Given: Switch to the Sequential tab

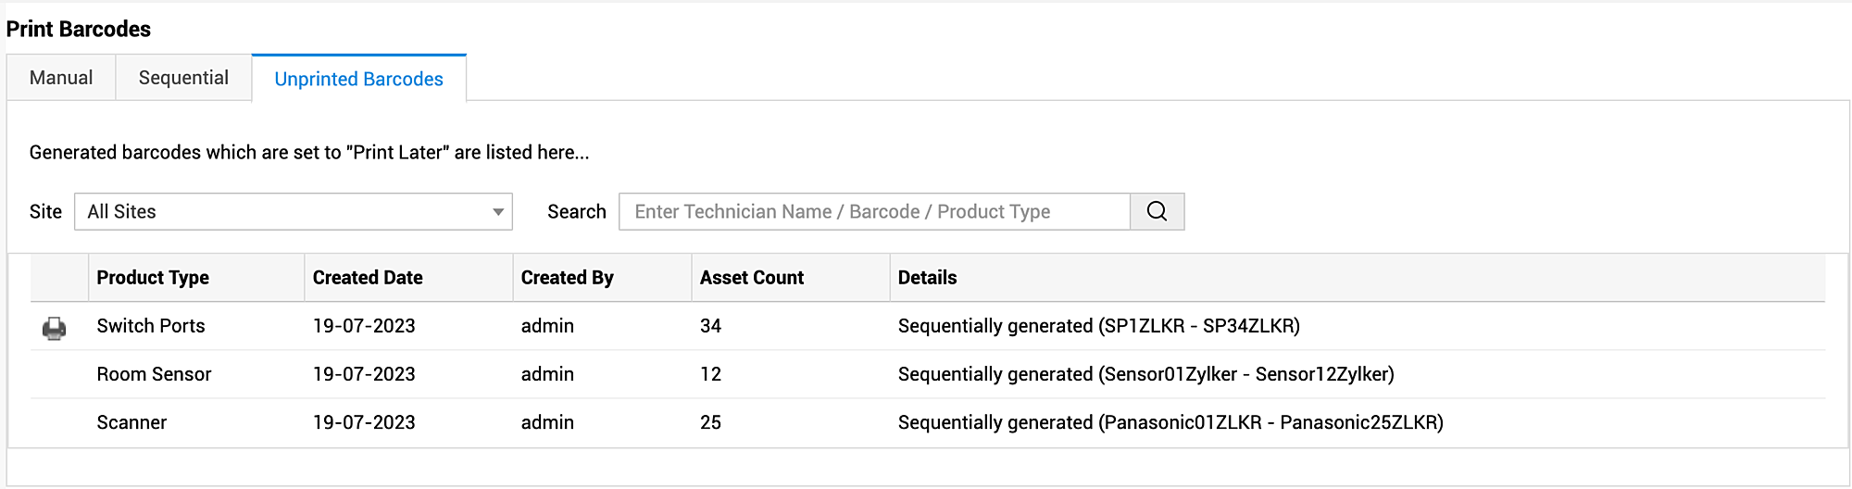Looking at the screenshot, I should pos(183,78).
